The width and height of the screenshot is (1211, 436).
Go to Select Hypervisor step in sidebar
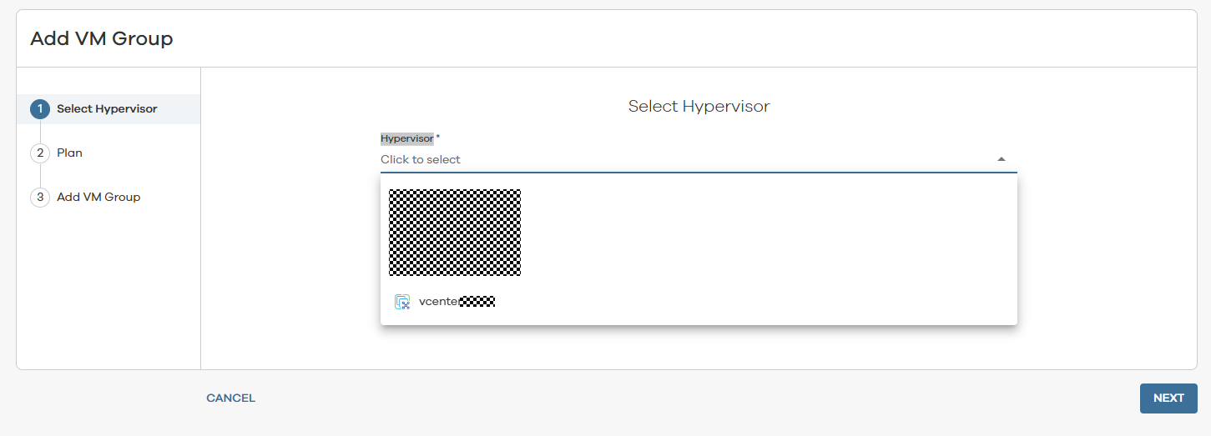tap(107, 109)
